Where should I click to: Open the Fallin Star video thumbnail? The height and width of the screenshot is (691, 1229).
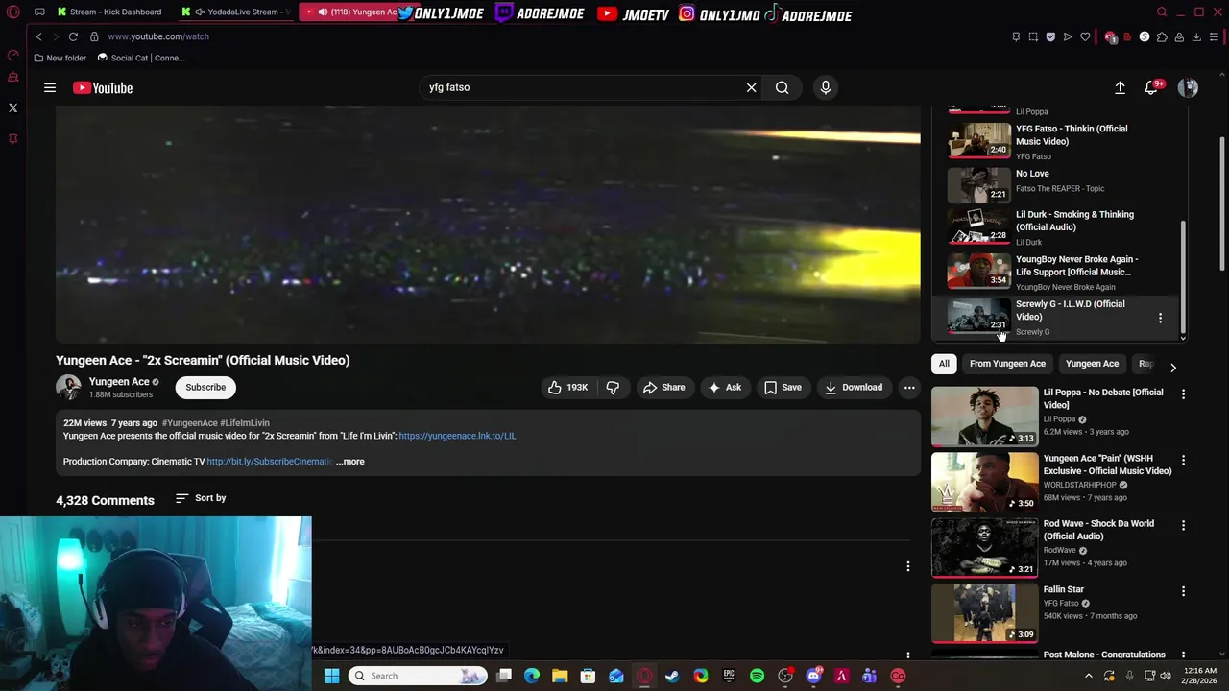coord(984,612)
